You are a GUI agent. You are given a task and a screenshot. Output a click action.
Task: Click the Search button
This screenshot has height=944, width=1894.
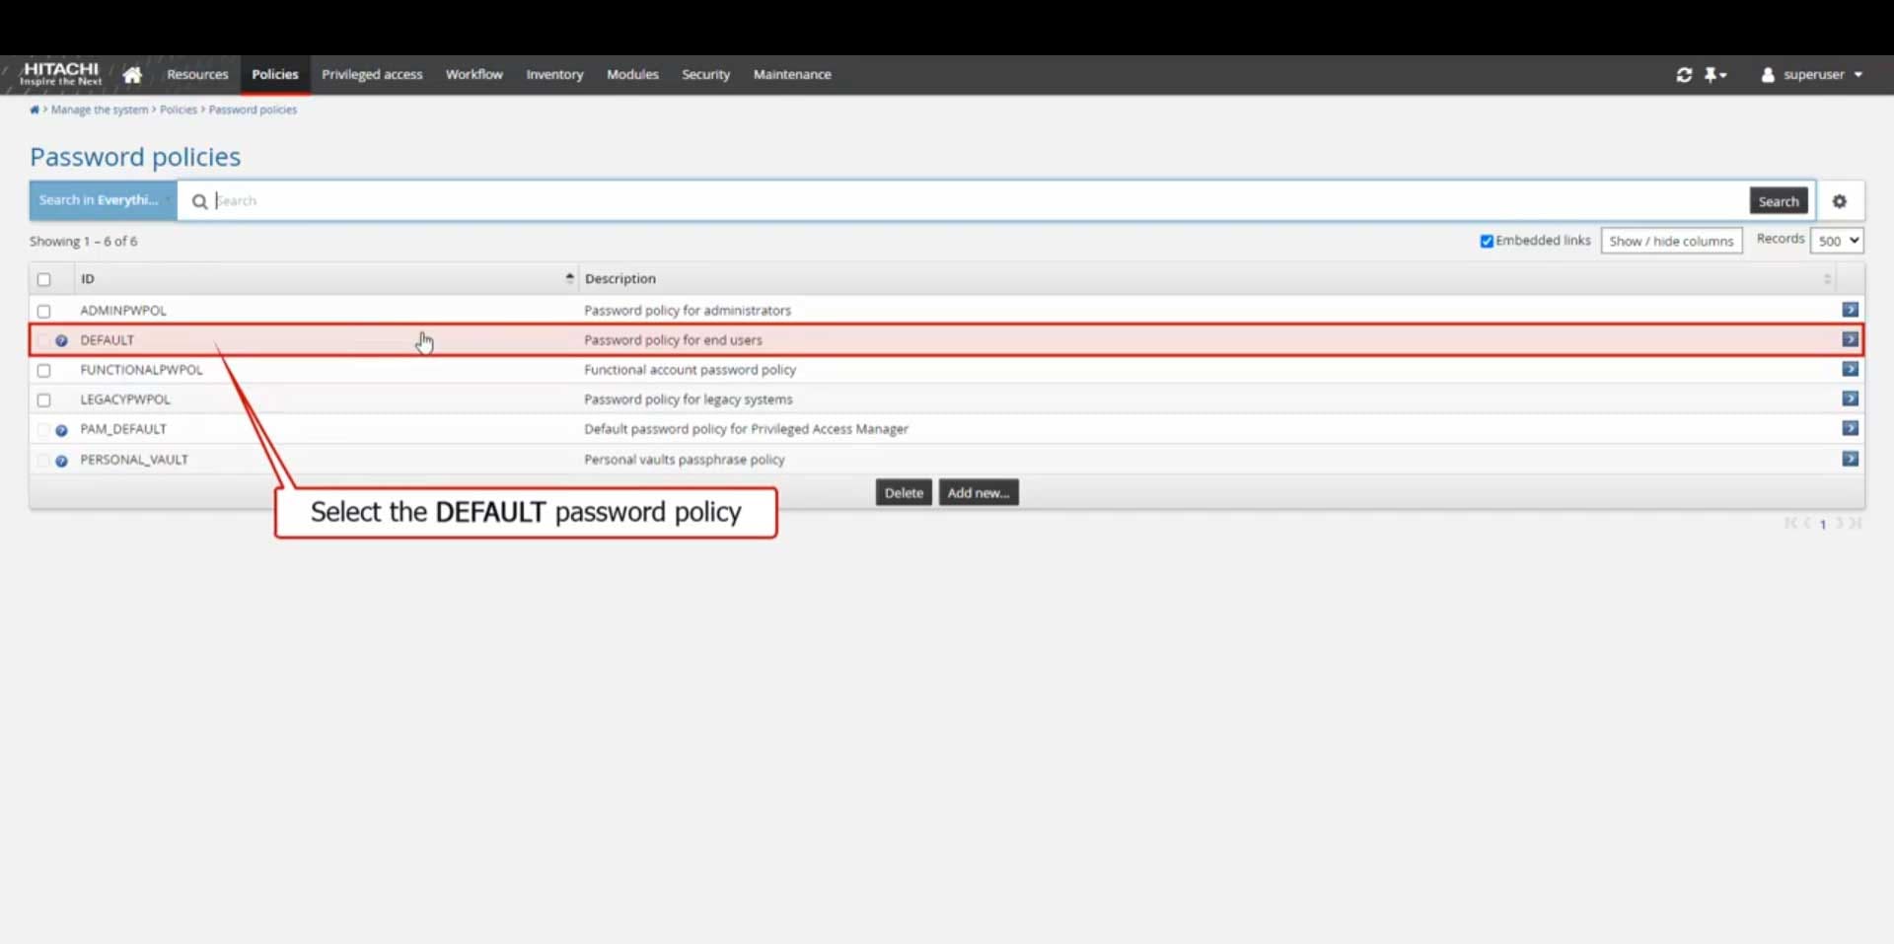point(1779,201)
